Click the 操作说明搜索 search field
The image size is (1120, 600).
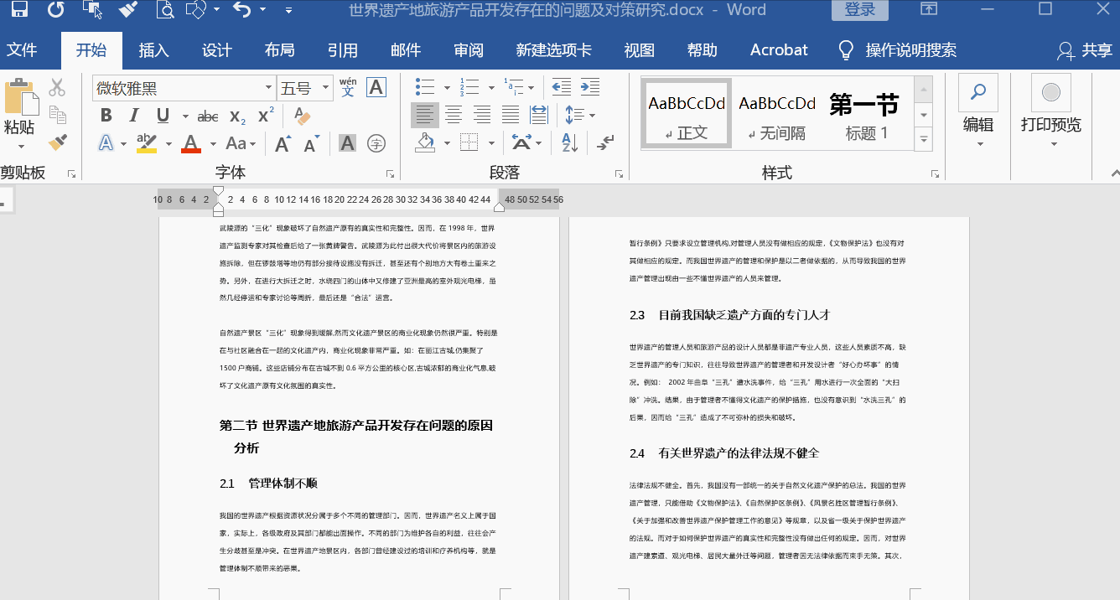[911, 50]
